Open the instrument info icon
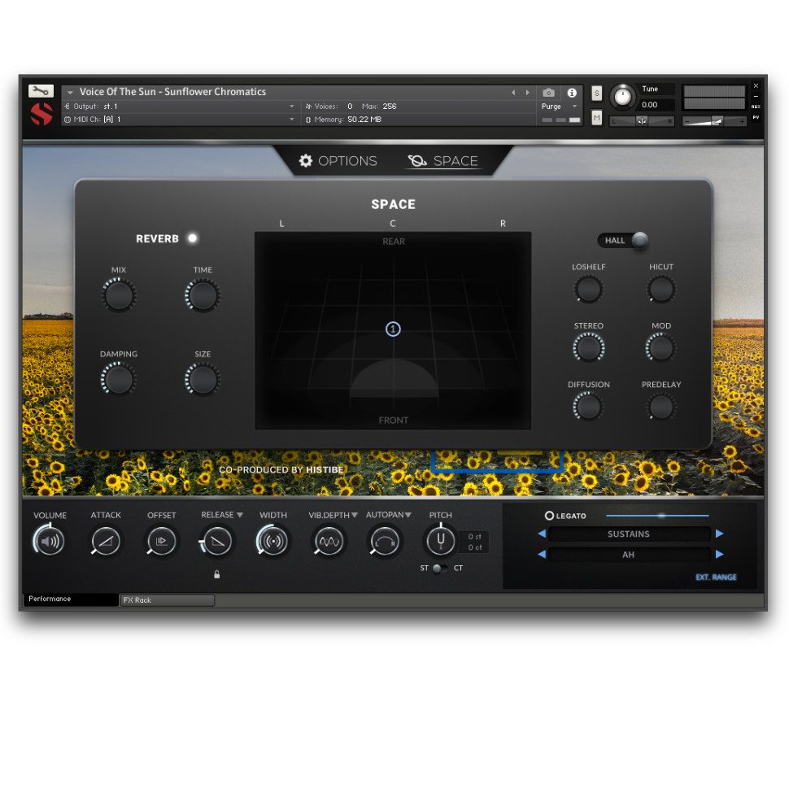 pyautogui.click(x=572, y=93)
